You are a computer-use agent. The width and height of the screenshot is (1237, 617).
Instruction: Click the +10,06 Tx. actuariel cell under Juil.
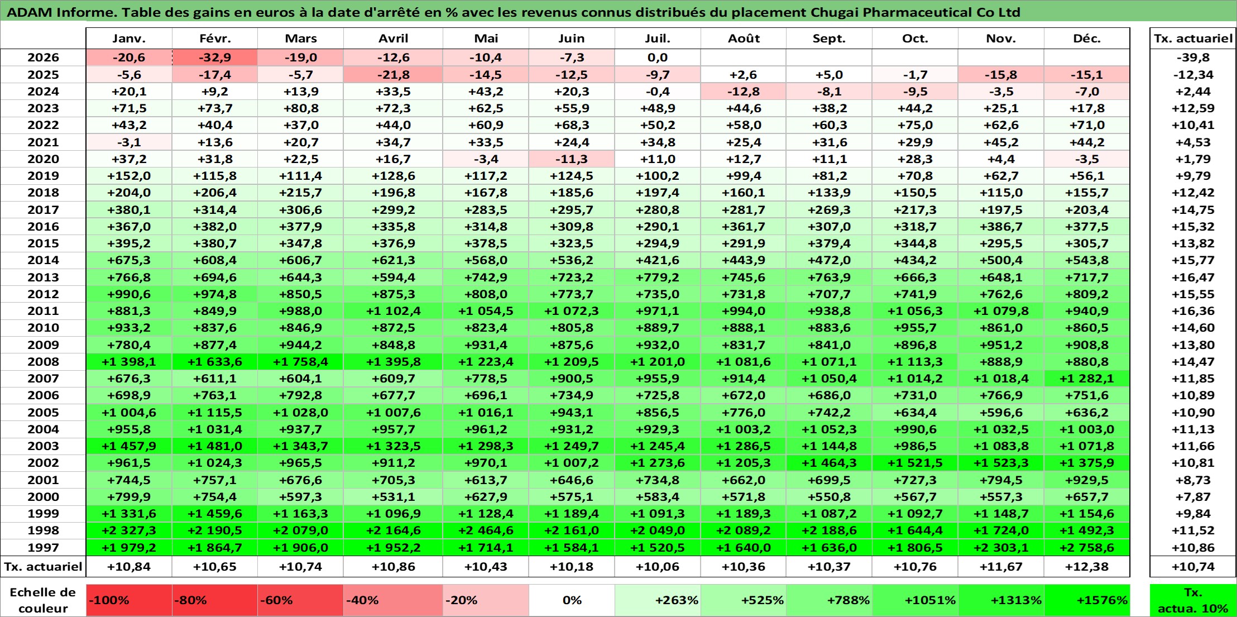(x=658, y=567)
